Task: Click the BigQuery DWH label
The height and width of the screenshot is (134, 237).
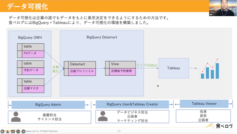Action: 30,37
